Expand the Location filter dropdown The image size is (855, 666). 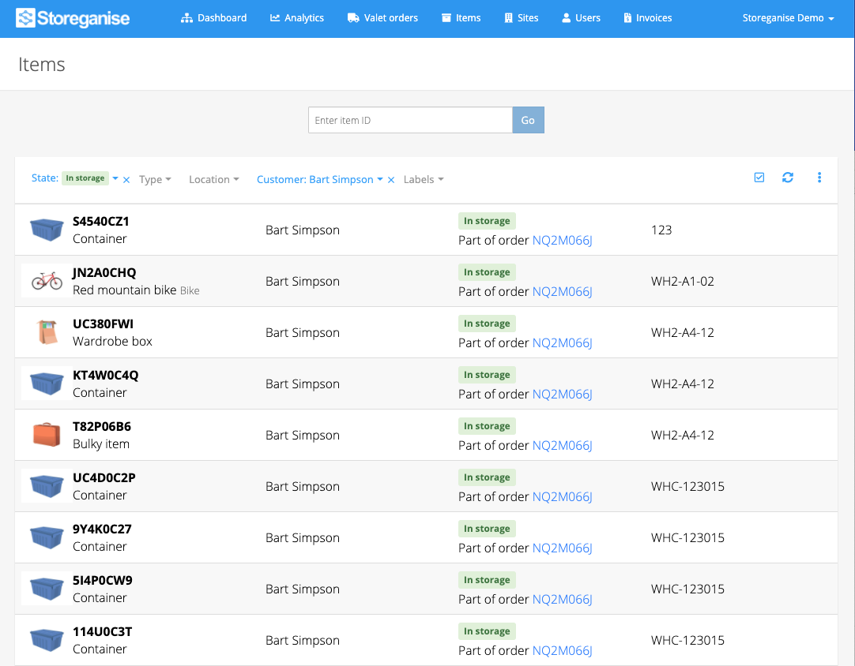(x=213, y=180)
